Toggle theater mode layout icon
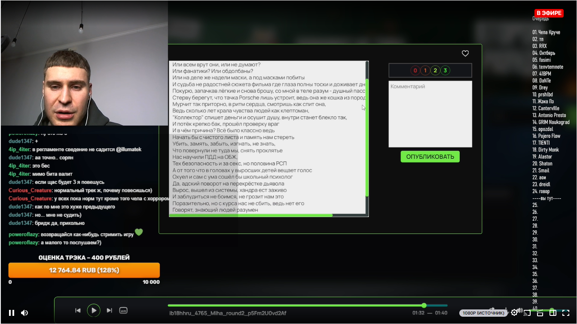This screenshot has width=577, height=324. click(x=553, y=313)
